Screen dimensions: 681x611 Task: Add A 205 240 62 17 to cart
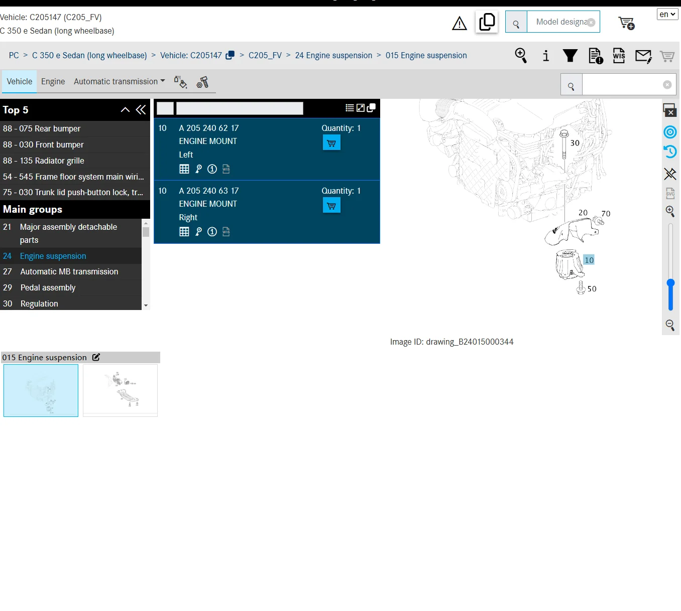tap(331, 143)
